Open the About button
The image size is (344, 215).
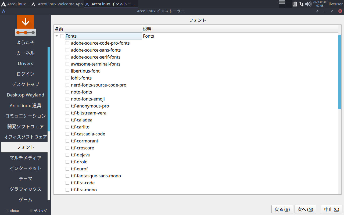[x=12, y=211]
